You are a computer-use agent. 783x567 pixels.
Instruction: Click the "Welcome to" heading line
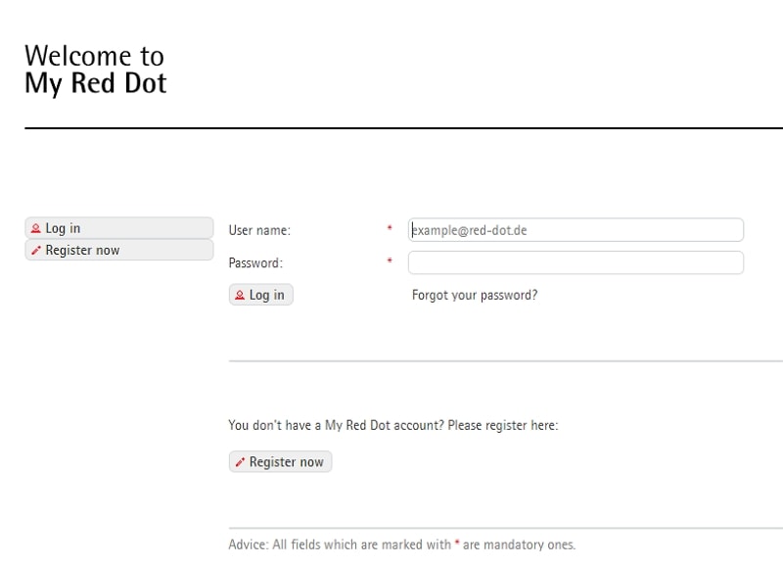pos(94,55)
